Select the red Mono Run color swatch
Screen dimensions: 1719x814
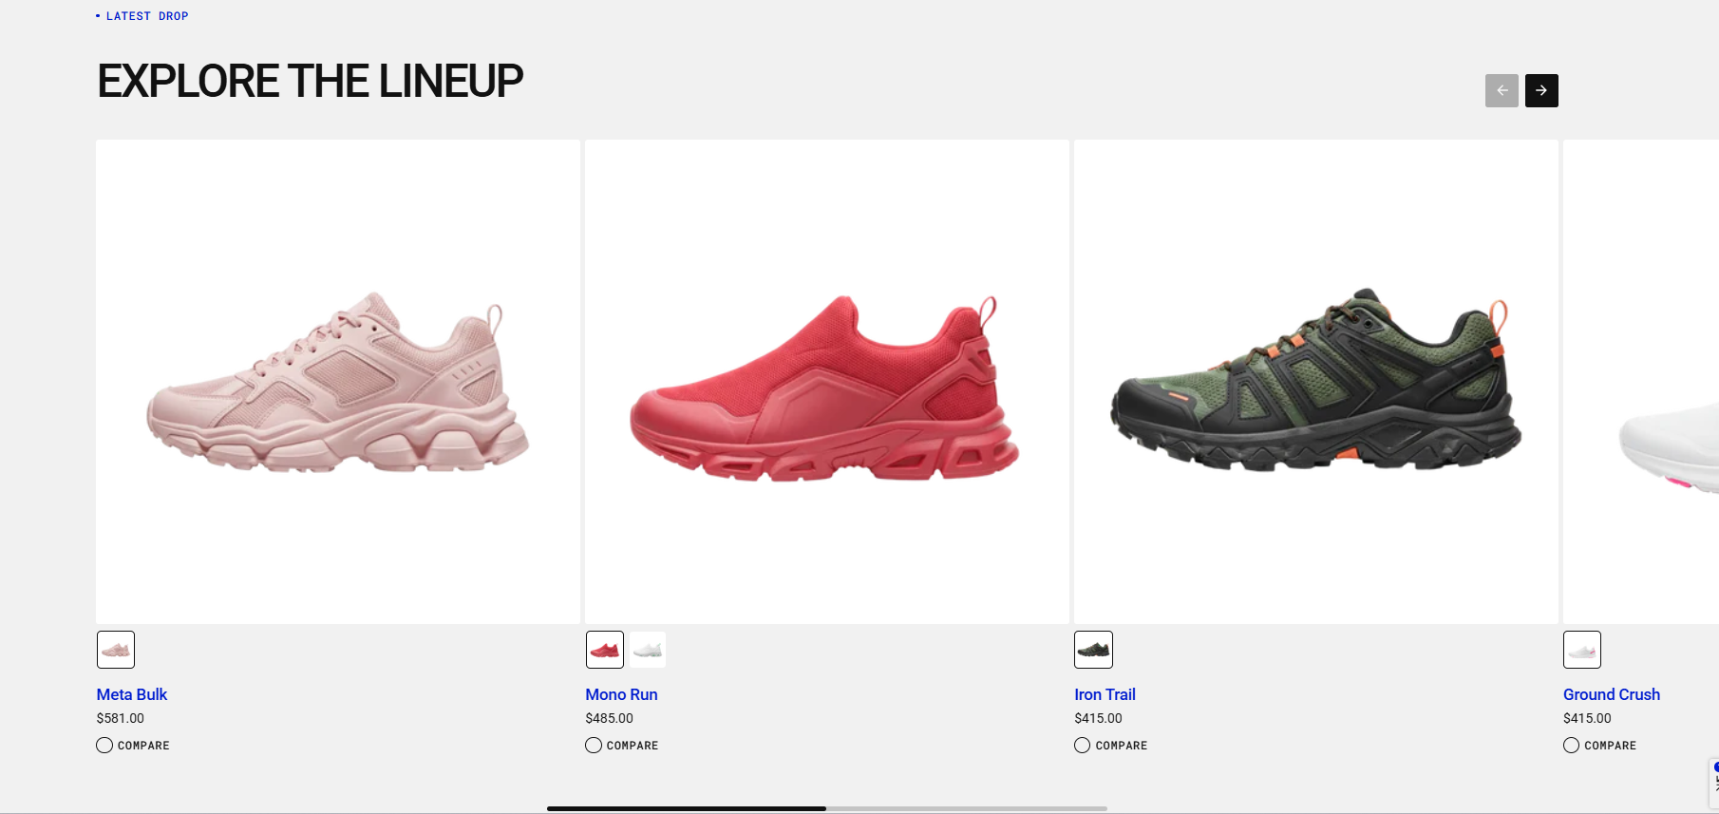pos(605,650)
